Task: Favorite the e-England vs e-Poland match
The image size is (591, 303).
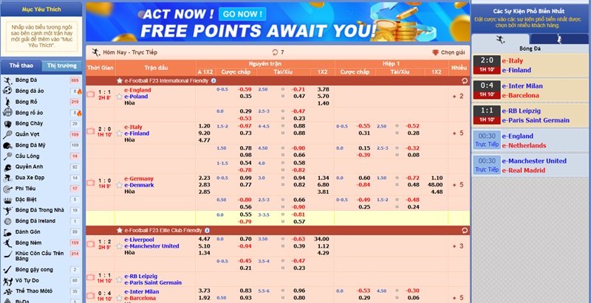Action: point(120,97)
